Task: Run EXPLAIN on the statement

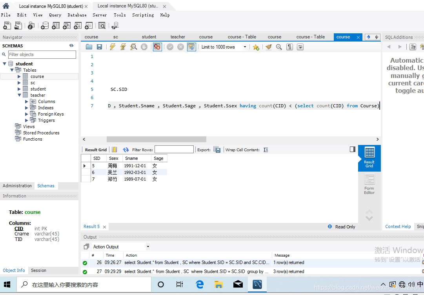Action: (x=133, y=47)
